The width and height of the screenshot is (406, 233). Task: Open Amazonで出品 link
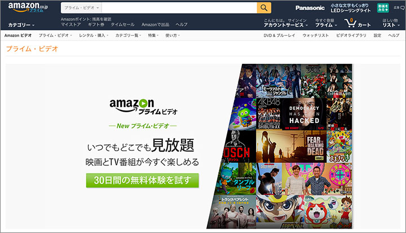click(155, 24)
